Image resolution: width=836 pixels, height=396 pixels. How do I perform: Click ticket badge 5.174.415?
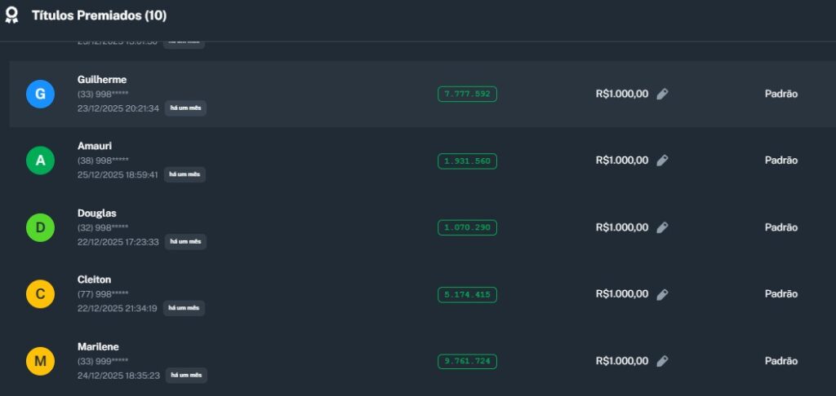pyautogui.click(x=467, y=294)
